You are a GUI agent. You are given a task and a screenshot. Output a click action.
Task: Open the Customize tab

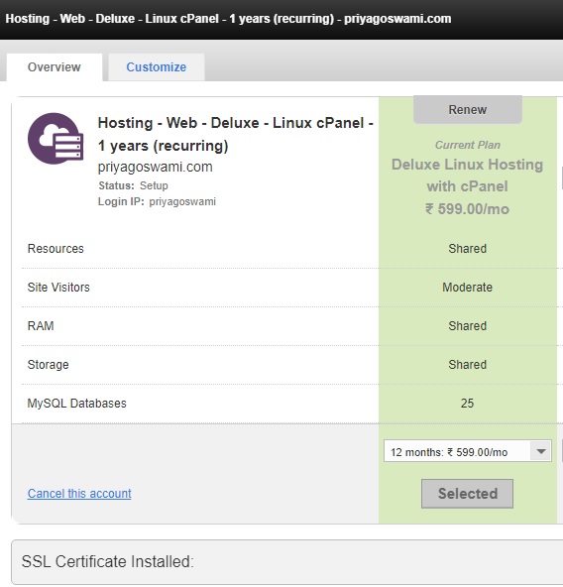tap(156, 67)
